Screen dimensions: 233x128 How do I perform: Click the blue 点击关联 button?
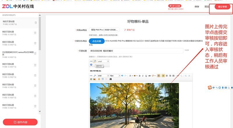click(97, 41)
